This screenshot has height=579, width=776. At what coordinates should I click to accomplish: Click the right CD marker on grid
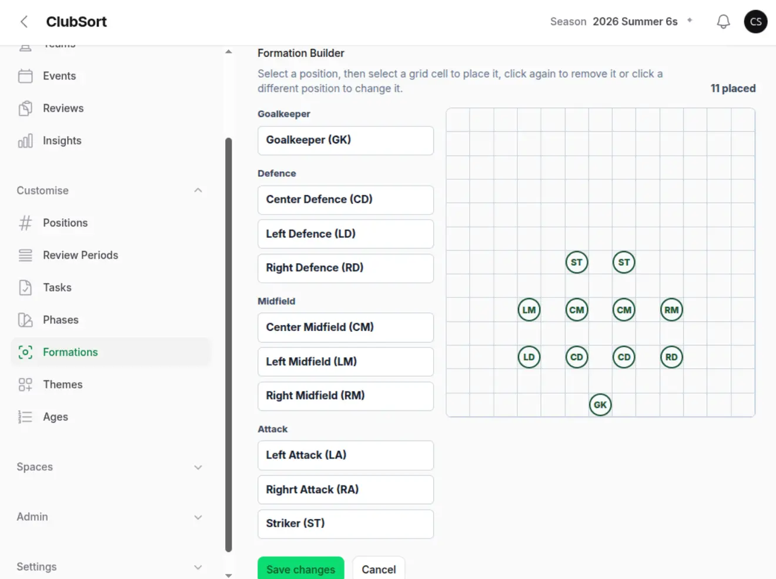pyautogui.click(x=624, y=357)
